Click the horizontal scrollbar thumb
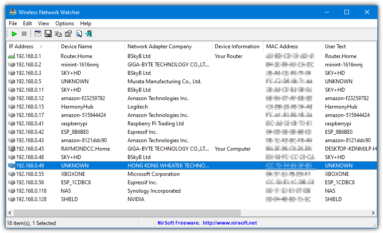 127,213
